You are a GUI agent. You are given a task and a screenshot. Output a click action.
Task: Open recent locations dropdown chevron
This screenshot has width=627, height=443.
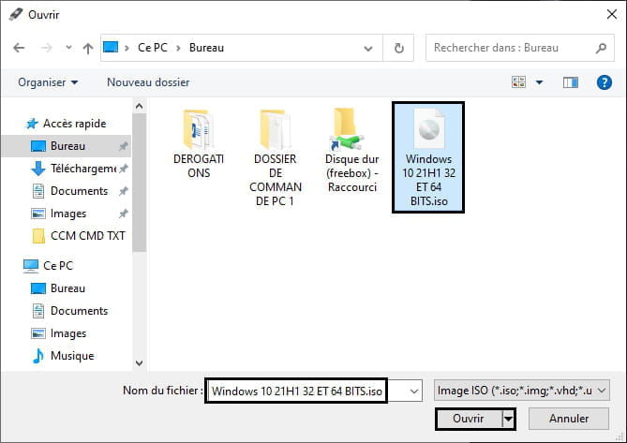pos(68,48)
